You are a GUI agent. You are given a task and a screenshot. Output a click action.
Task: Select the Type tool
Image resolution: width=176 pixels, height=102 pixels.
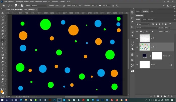tap(3, 68)
